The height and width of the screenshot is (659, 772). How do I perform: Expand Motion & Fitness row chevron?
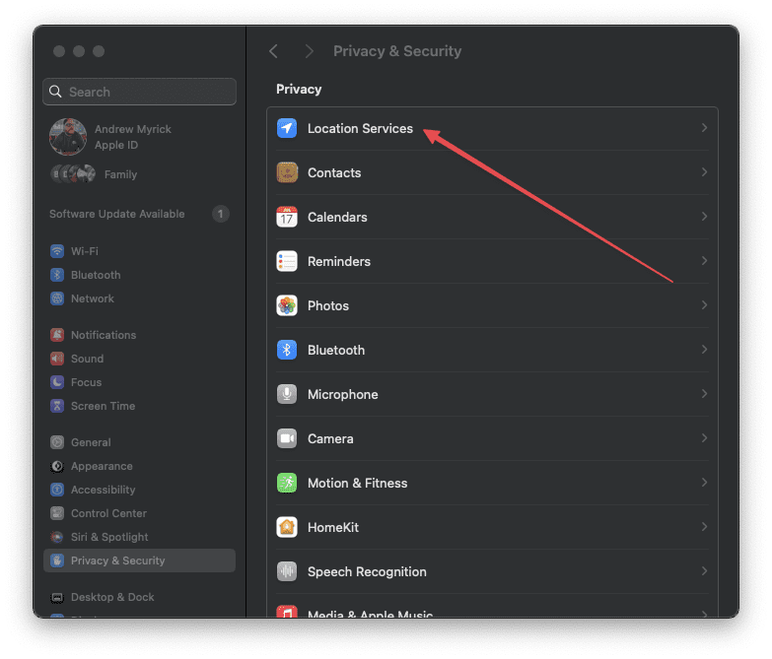704,482
